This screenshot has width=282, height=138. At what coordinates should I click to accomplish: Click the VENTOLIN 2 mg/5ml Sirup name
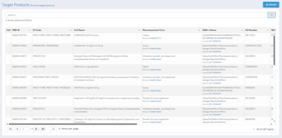[x=87, y=88]
